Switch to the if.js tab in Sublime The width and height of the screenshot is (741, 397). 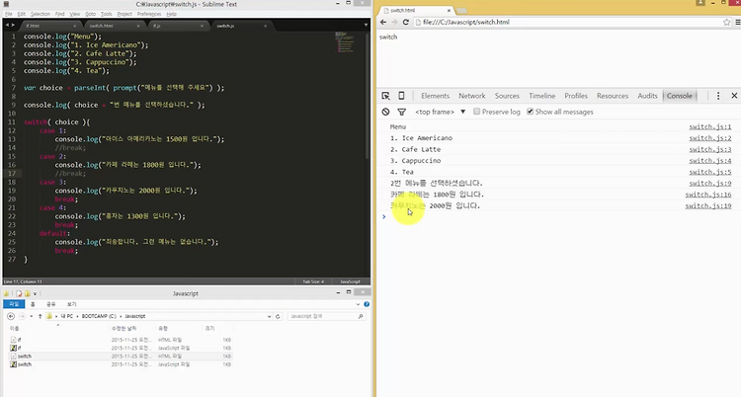click(177, 26)
